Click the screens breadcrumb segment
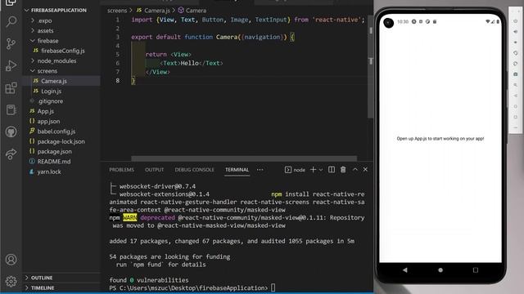Image resolution: width=524 pixels, height=294 pixels. [x=117, y=11]
